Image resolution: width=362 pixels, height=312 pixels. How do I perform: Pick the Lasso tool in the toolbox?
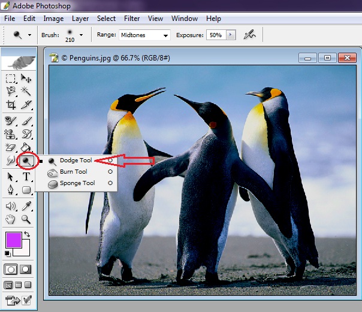[x=10, y=91]
